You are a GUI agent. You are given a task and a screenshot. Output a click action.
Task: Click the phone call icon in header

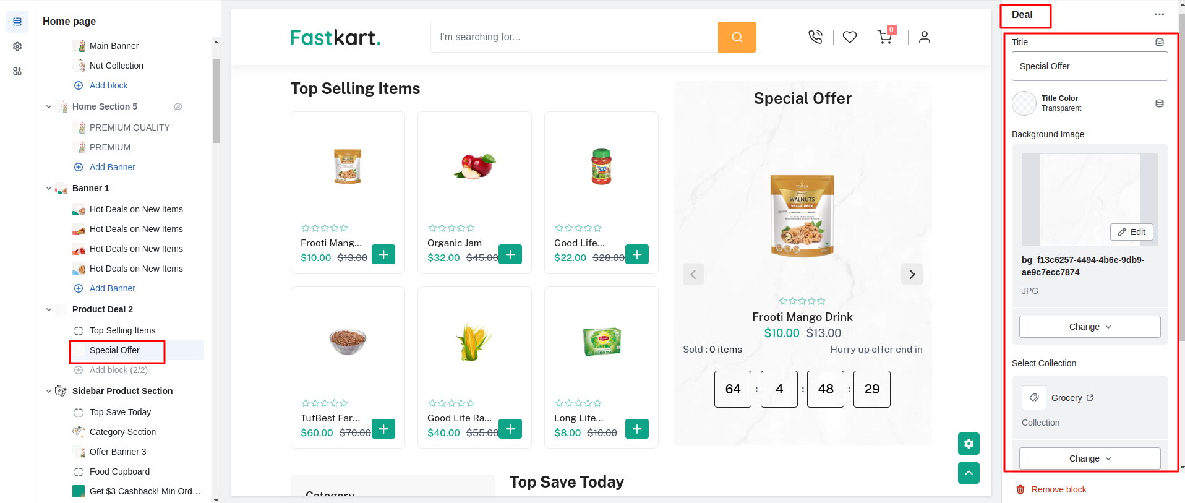(815, 37)
